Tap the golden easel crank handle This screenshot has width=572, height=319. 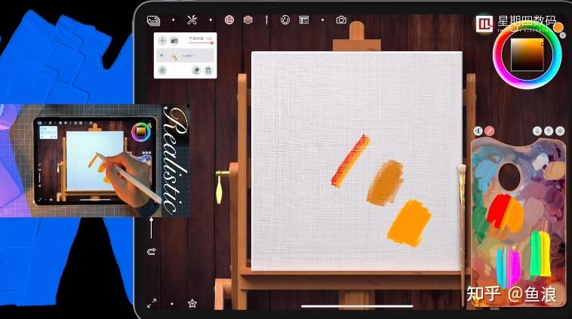[220, 188]
